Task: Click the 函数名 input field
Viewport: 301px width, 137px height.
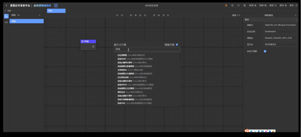Action: [x=280, y=38]
